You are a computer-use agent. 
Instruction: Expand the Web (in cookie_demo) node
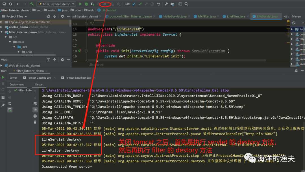(2, 66)
